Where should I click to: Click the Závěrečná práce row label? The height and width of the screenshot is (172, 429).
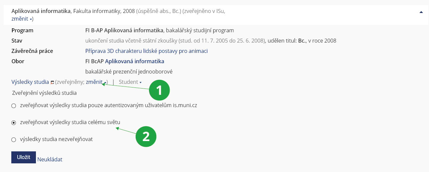point(32,51)
